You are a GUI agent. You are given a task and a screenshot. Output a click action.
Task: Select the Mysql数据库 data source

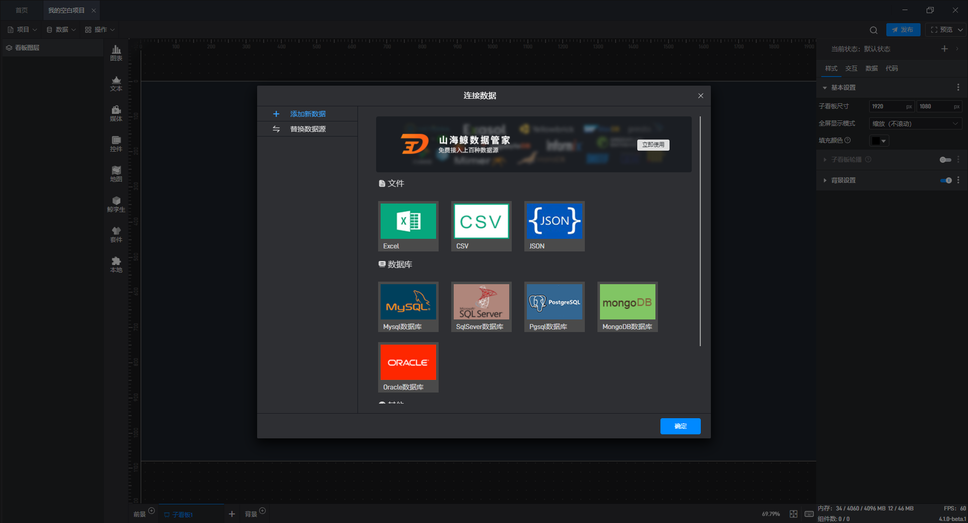(x=408, y=307)
